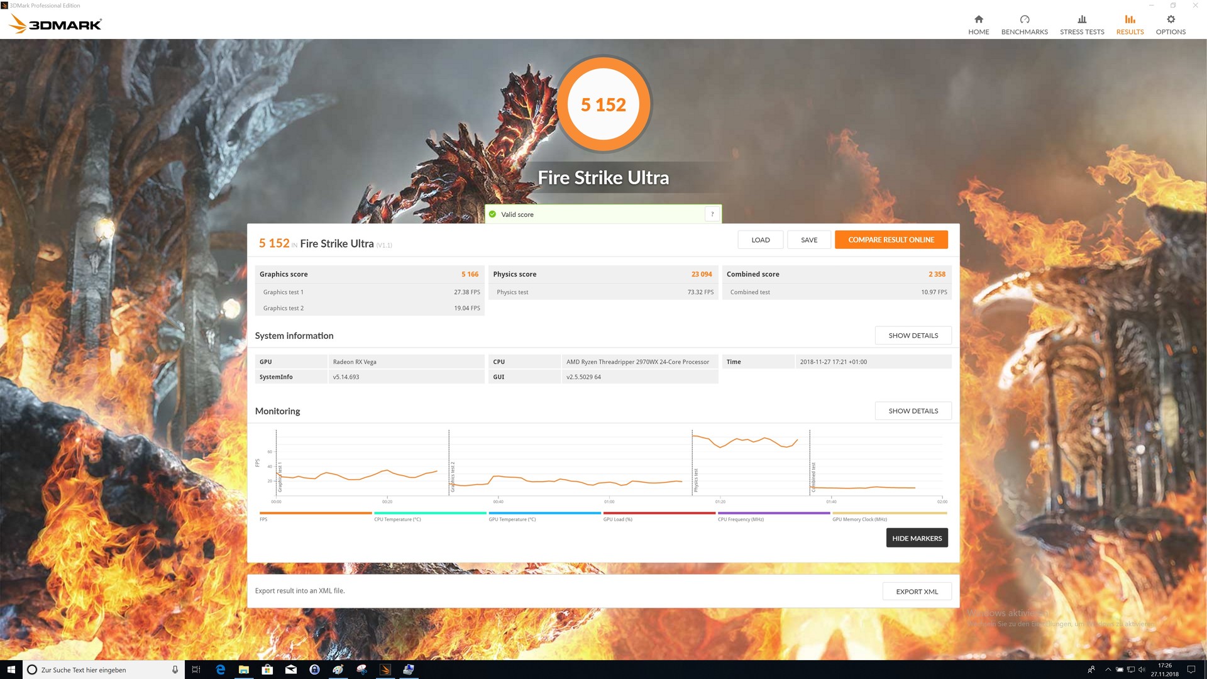Expand Monitoring with Show Details

click(913, 411)
